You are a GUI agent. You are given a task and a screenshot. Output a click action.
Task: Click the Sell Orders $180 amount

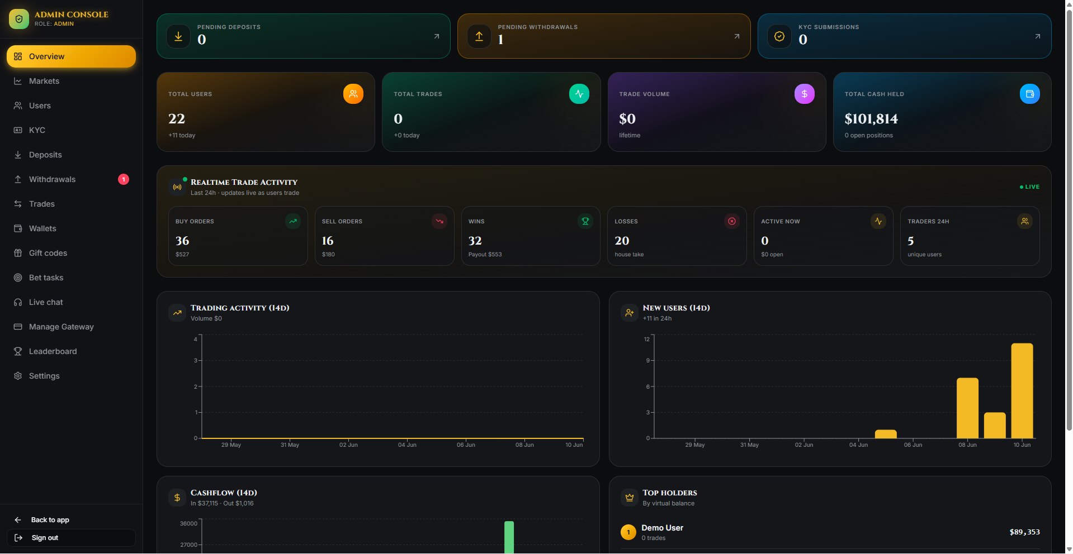(x=328, y=255)
